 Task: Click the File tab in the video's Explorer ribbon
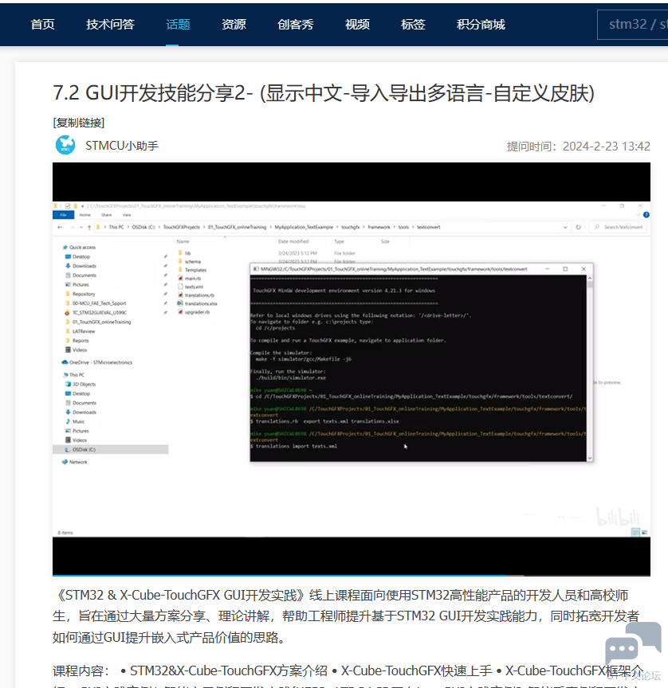pyautogui.click(x=63, y=215)
